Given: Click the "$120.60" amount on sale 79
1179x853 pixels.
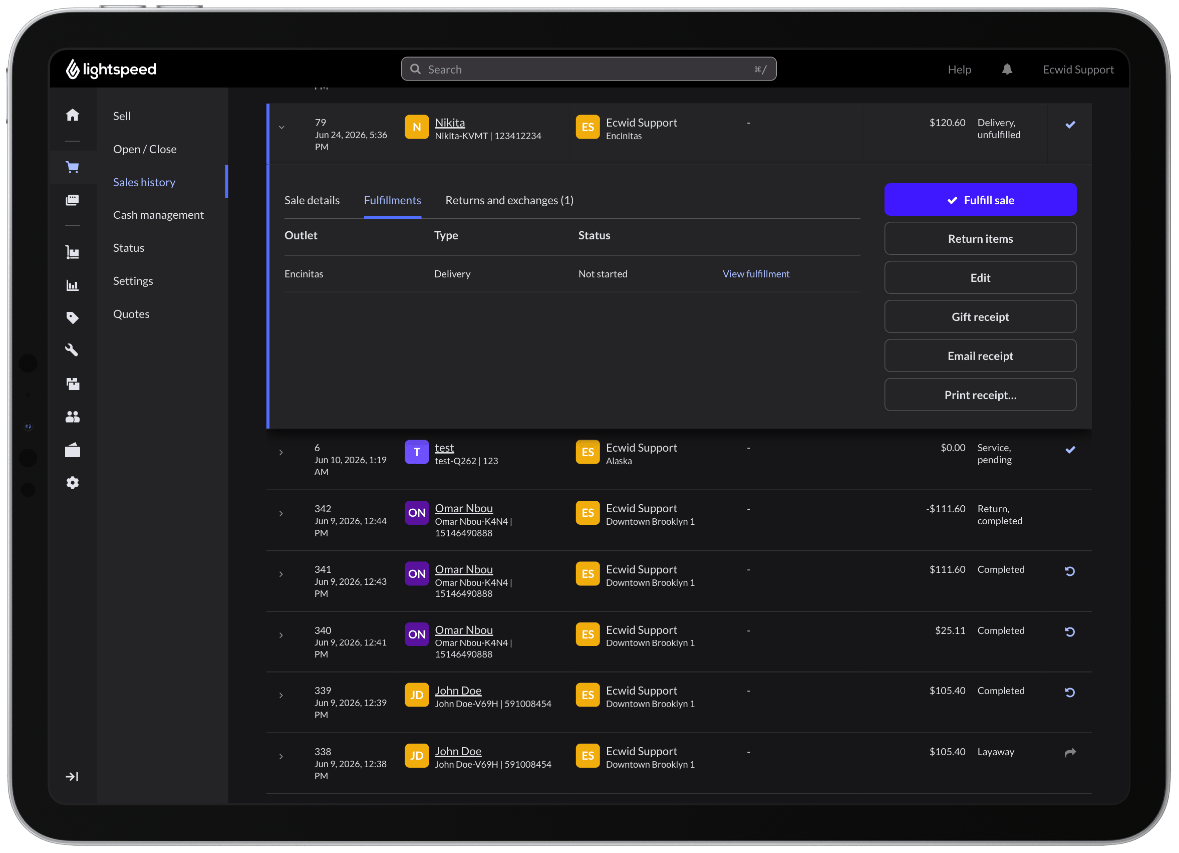Looking at the screenshot, I should coord(947,123).
